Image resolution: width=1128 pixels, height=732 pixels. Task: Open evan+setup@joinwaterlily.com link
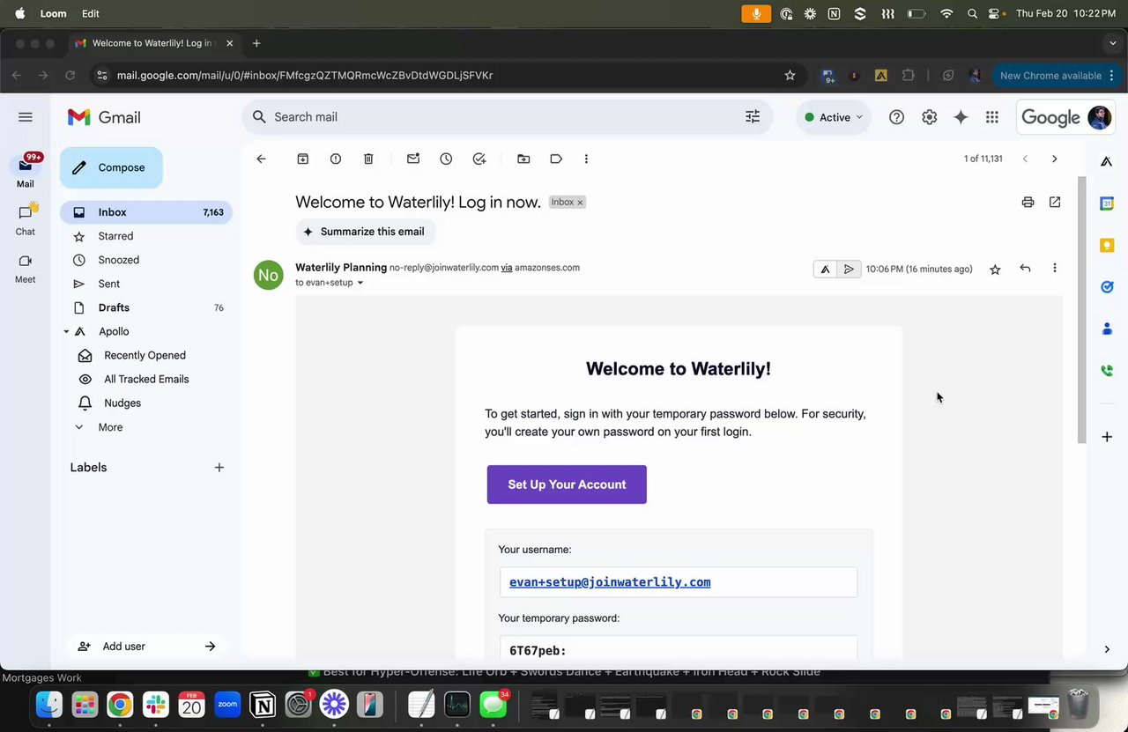point(610,582)
